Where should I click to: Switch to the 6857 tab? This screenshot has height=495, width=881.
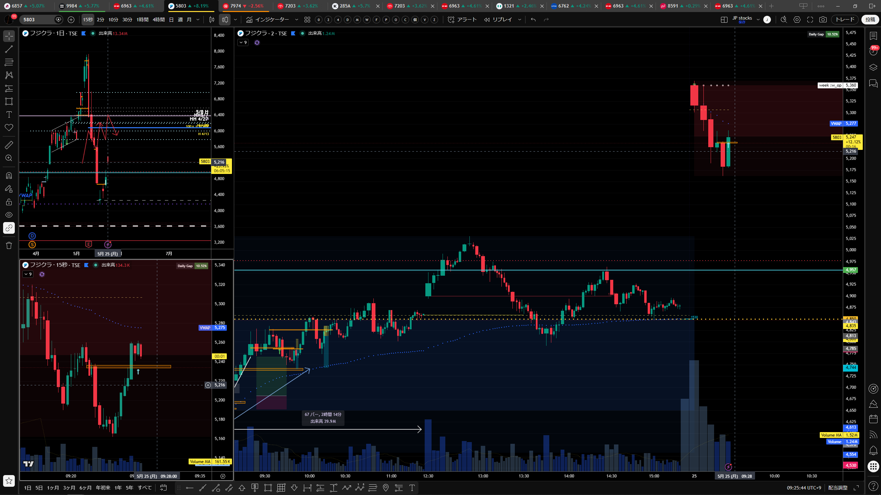click(x=27, y=6)
